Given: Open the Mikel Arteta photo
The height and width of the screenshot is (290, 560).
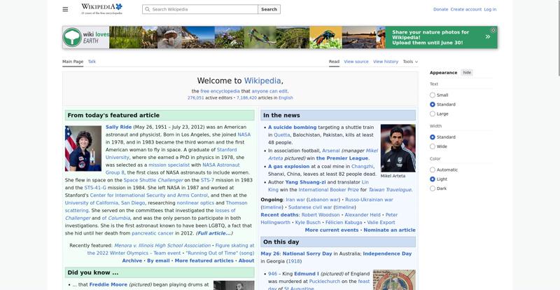Looking at the screenshot, I should [x=398, y=148].
